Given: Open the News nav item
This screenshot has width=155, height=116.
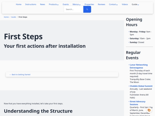Looking at the screenshot, I should 42,4.
